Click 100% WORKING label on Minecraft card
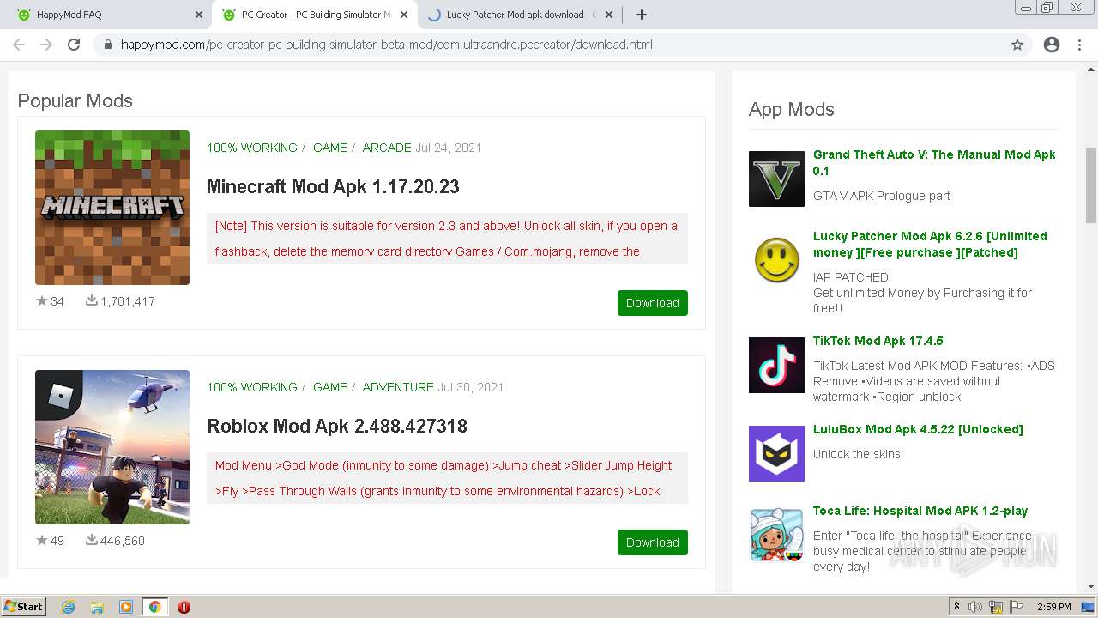 pyautogui.click(x=252, y=148)
